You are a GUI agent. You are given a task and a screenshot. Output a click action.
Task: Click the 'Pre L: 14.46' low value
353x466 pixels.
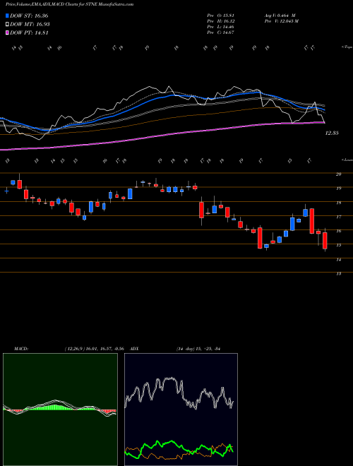221,27
